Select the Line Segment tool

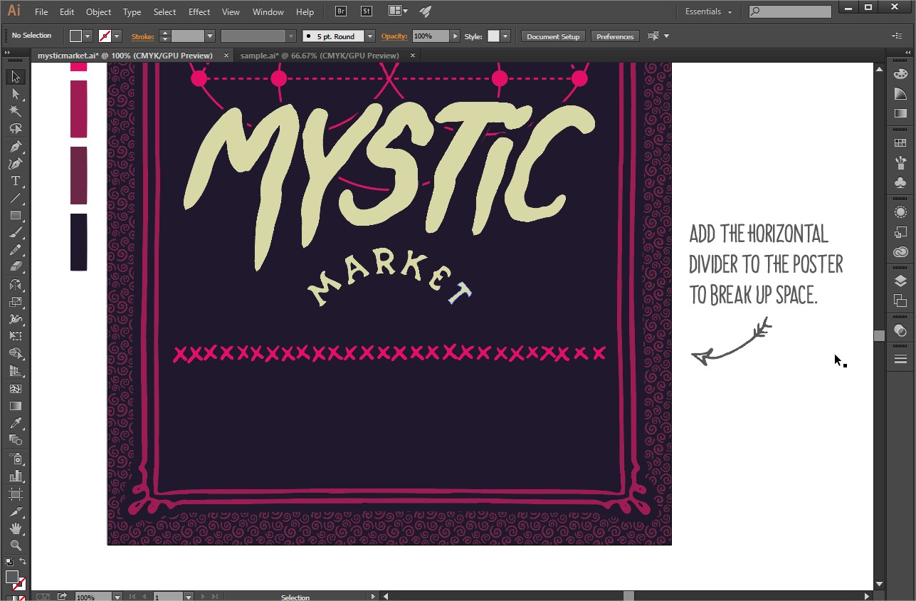(16, 198)
